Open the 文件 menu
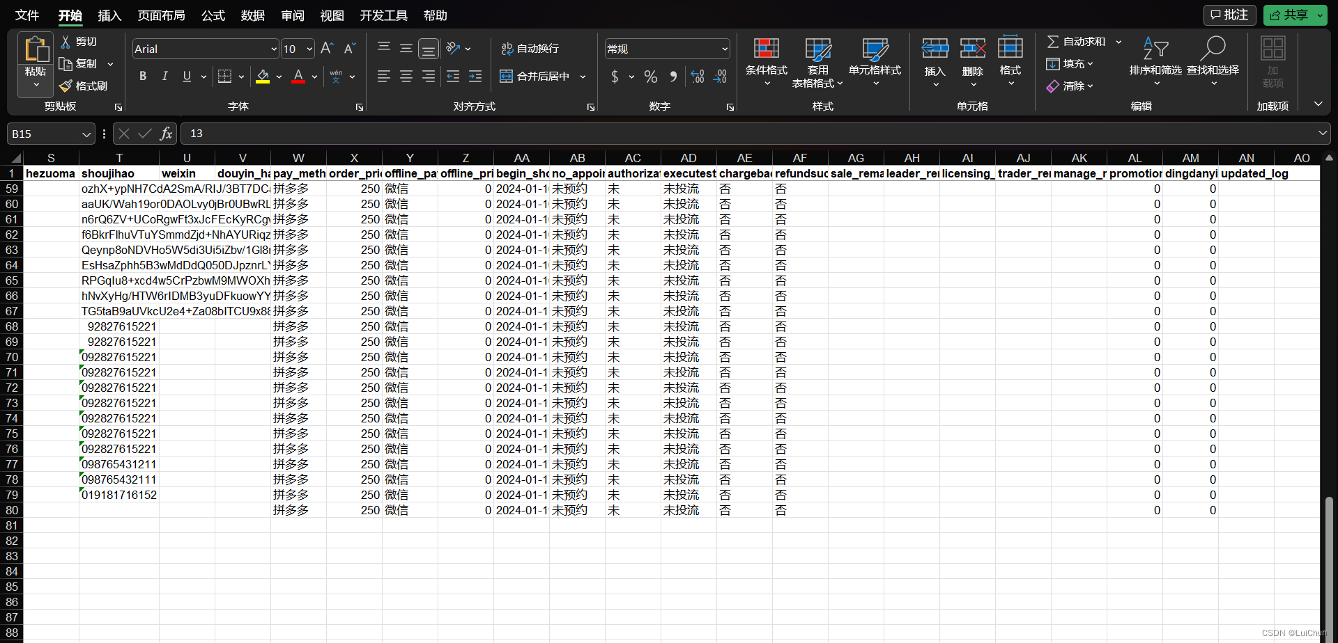This screenshot has height=643, width=1338. (x=27, y=15)
